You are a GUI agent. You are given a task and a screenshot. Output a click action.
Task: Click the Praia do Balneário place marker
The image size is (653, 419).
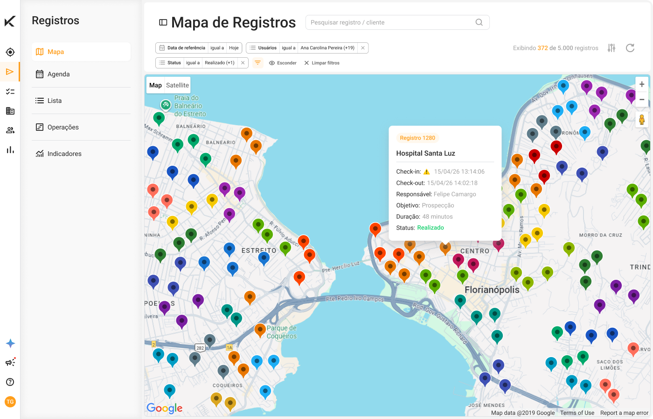tap(165, 105)
